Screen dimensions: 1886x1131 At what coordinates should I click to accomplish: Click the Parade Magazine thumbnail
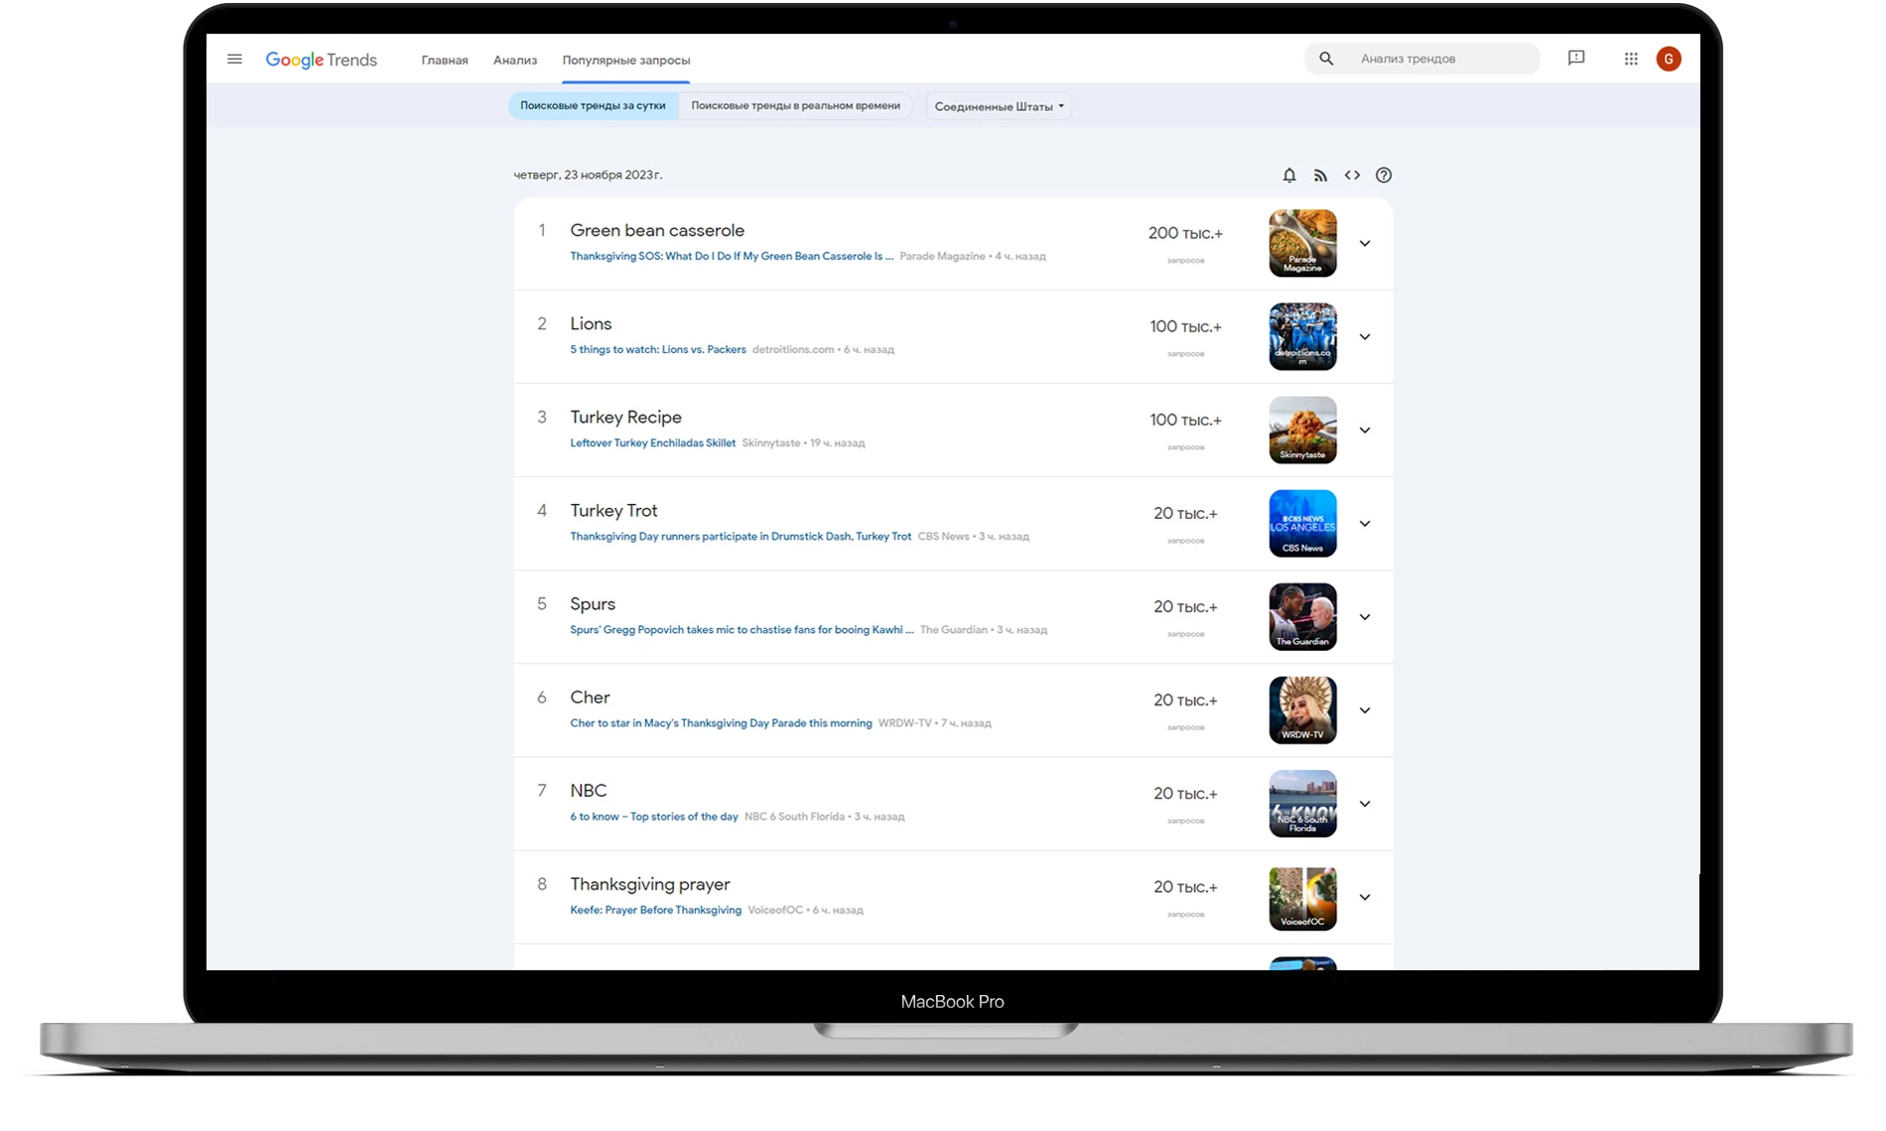click(1302, 243)
